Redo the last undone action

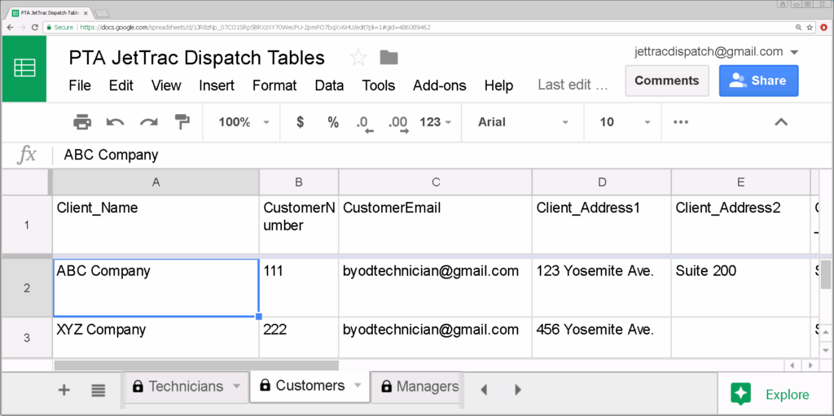click(148, 122)
